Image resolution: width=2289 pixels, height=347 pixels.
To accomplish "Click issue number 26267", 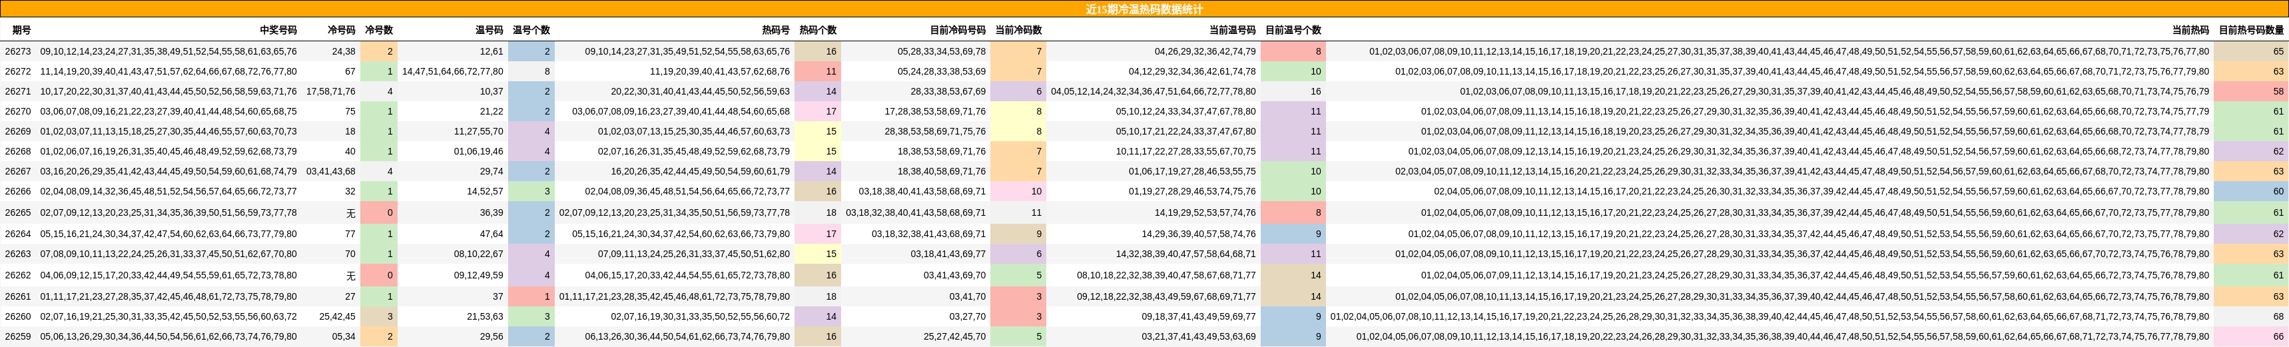I will (18, 171).
